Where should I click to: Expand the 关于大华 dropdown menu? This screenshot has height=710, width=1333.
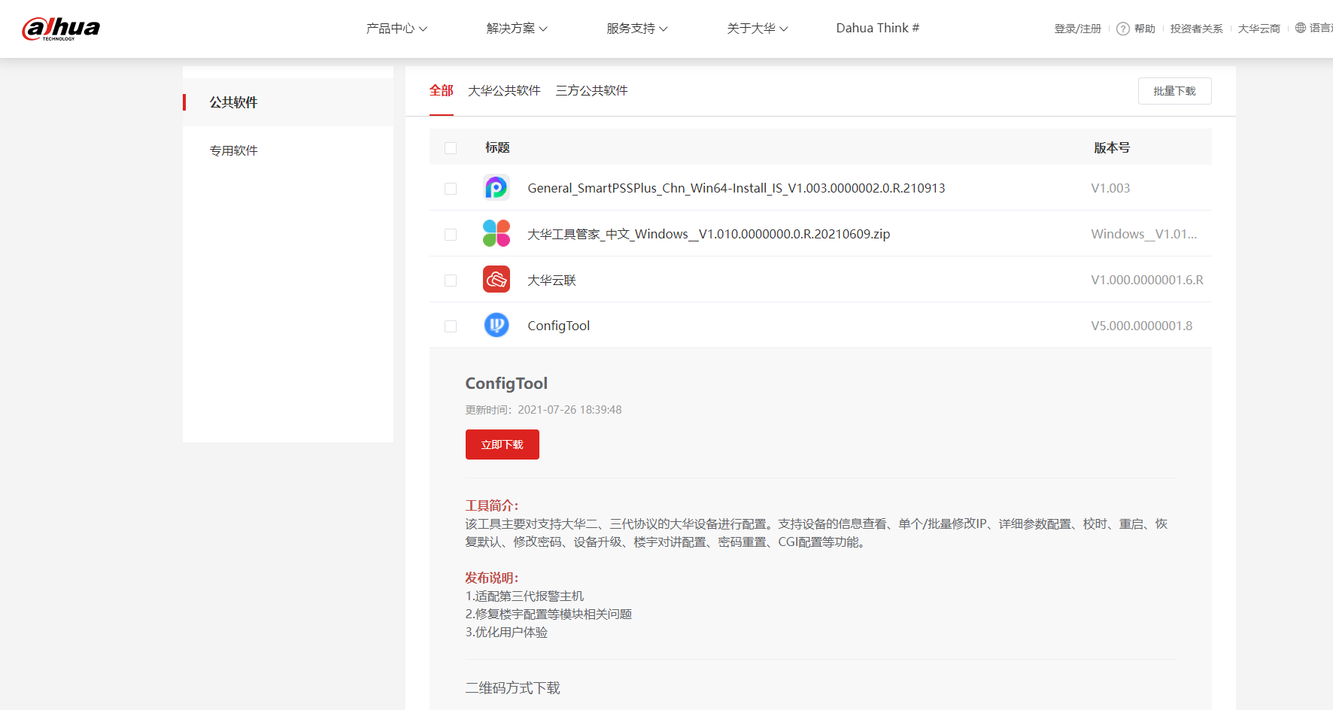pyautogui.click(x=758, y=29)
